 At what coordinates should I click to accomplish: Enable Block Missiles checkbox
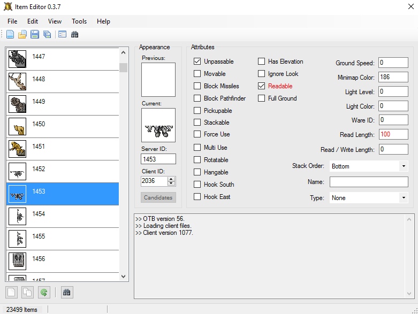pyautogui.click(x=197, y=86)
